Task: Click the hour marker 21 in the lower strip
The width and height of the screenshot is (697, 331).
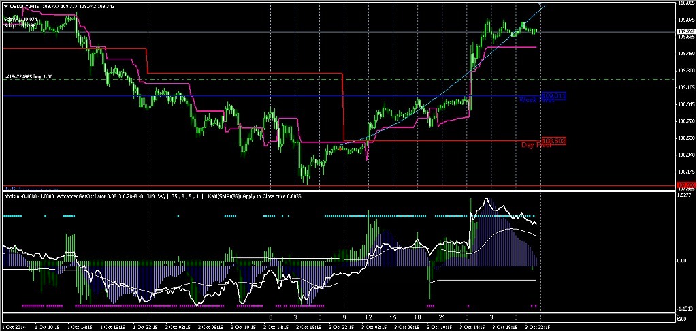Action: tap(442, 318)
